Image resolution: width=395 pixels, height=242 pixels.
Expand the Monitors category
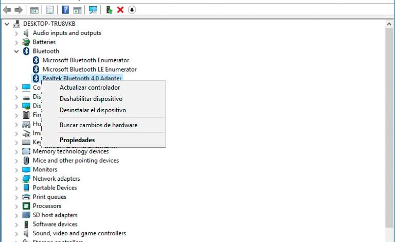pyautogui.click(x=16, y=169)
